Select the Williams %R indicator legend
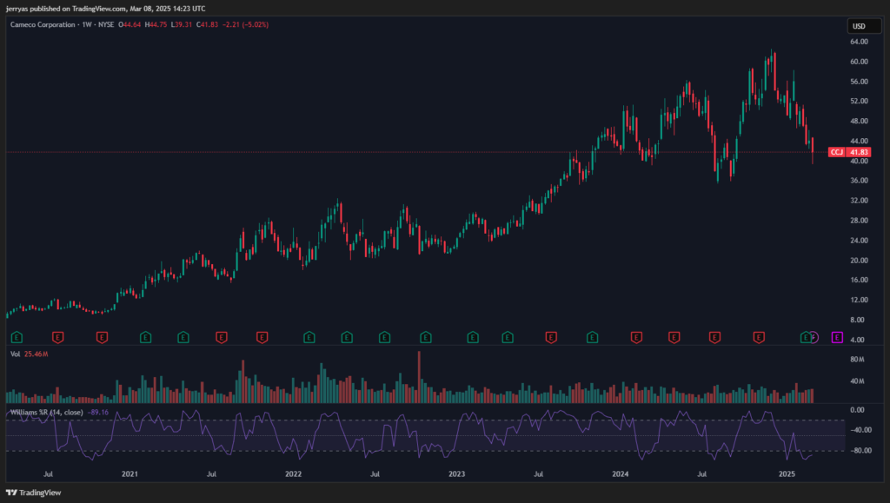The width and height of the screenshot is (890, 503). (46, 412)
